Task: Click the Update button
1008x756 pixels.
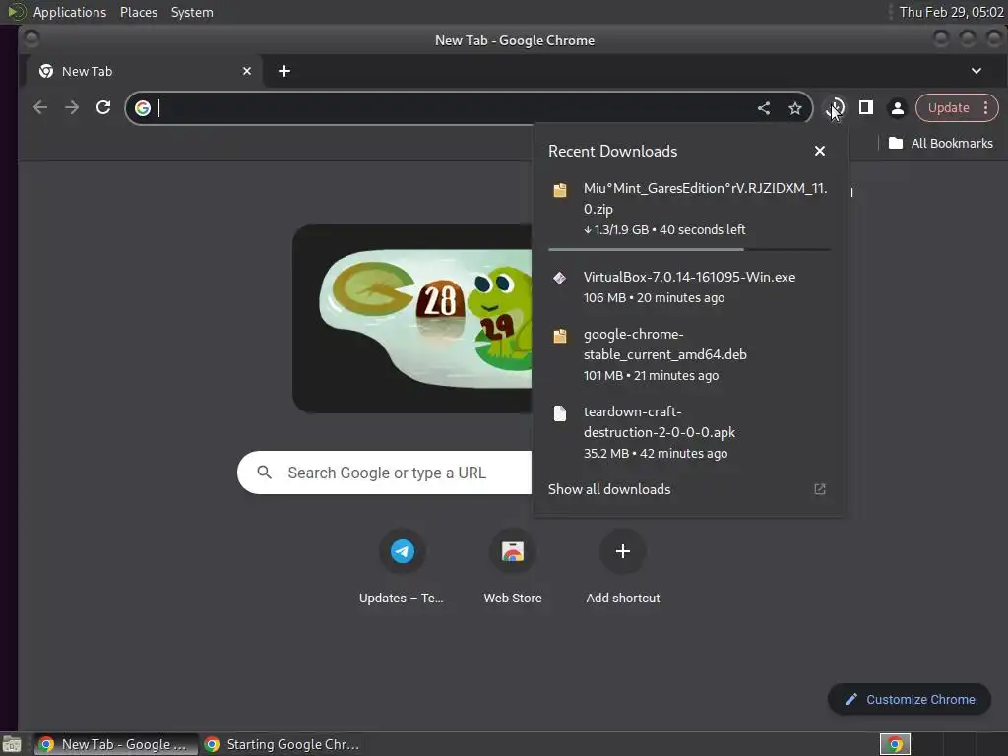Action: 948,108
